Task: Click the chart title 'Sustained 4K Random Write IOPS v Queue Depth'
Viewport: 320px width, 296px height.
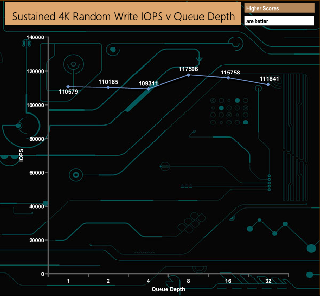Action: coord(124,16)
